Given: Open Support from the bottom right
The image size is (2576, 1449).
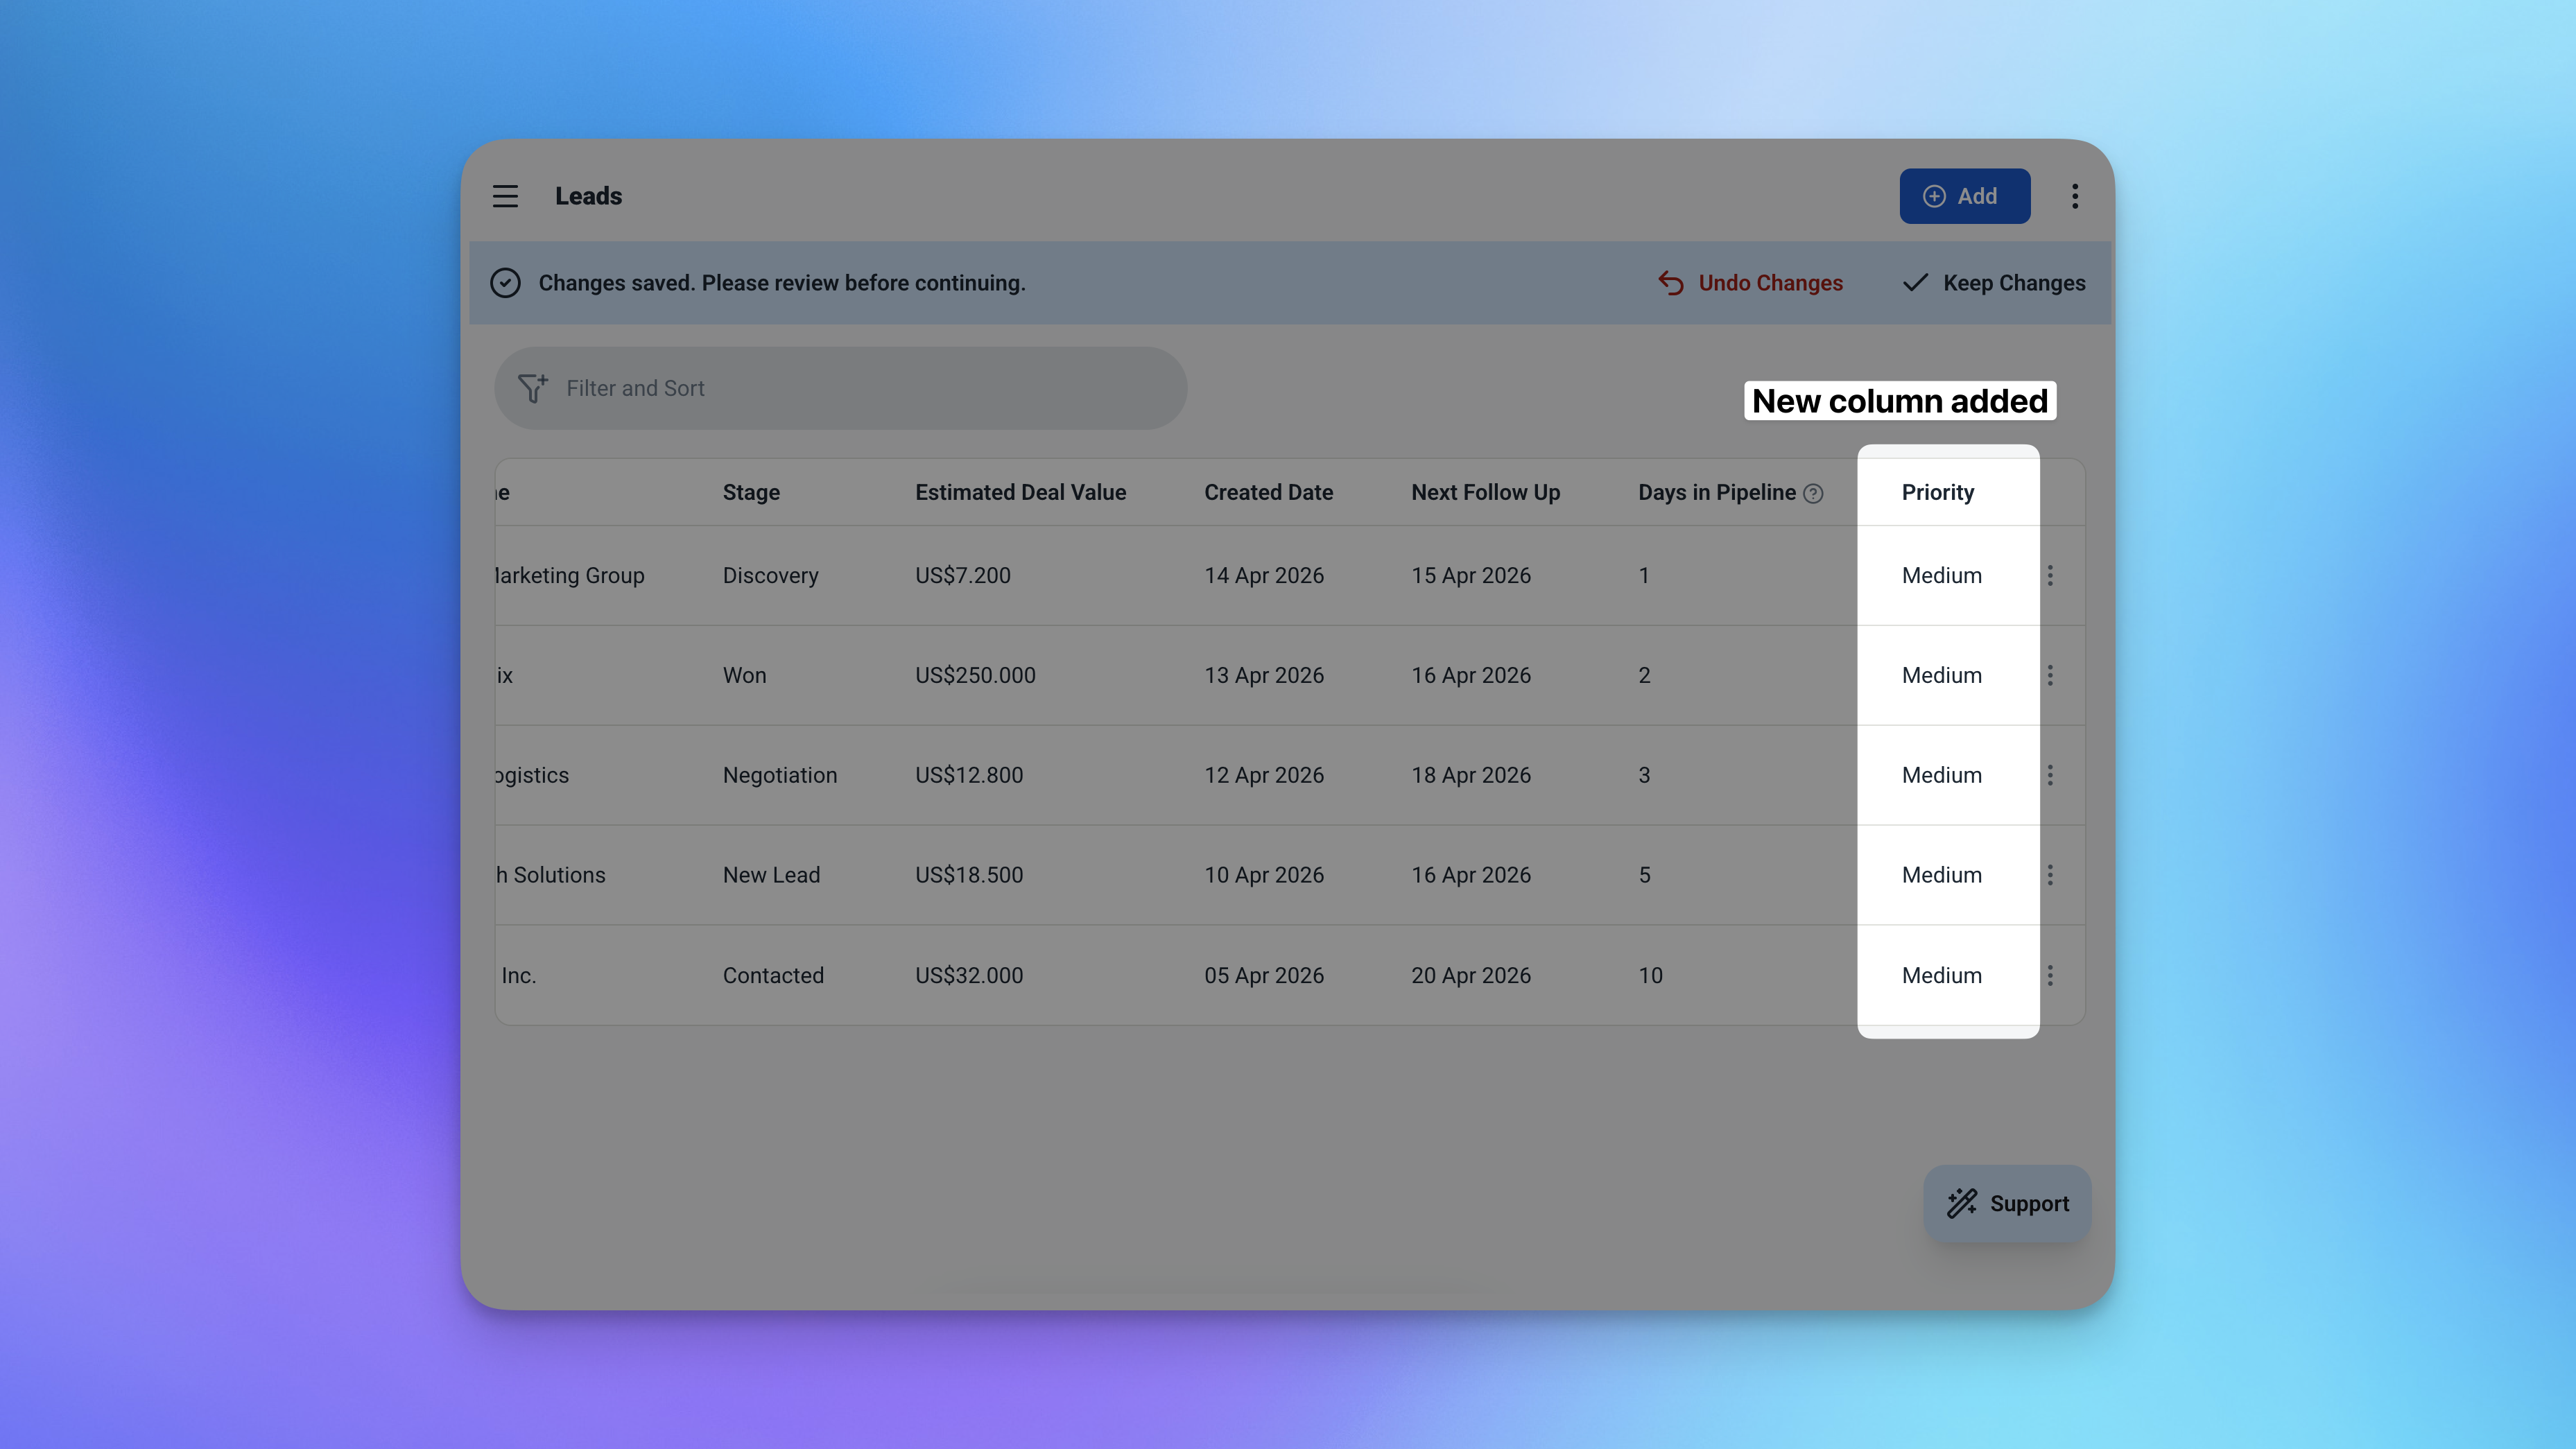Looking at the screenshot, I should point(2006,1203).
